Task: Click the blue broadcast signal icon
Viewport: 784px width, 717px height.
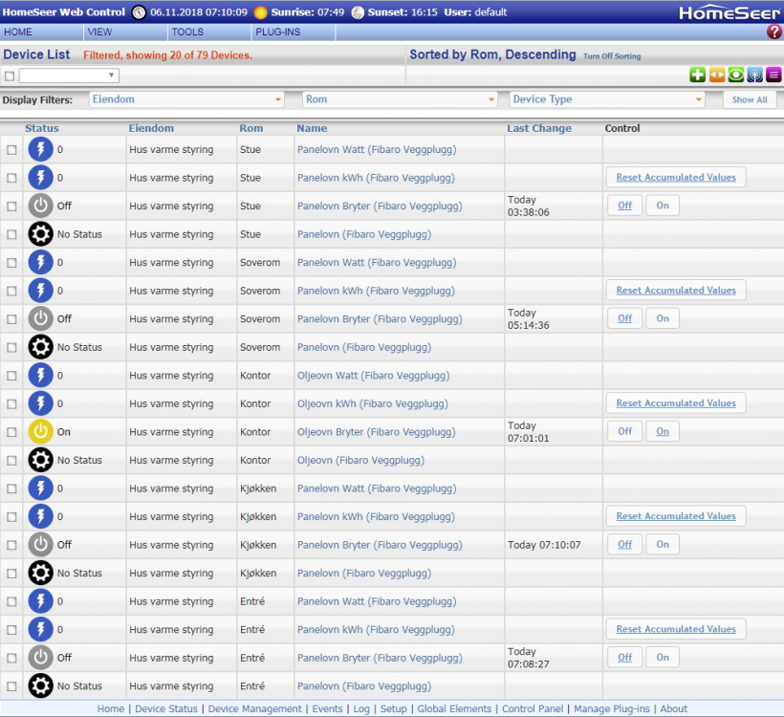Action: [x=753, y=76]
